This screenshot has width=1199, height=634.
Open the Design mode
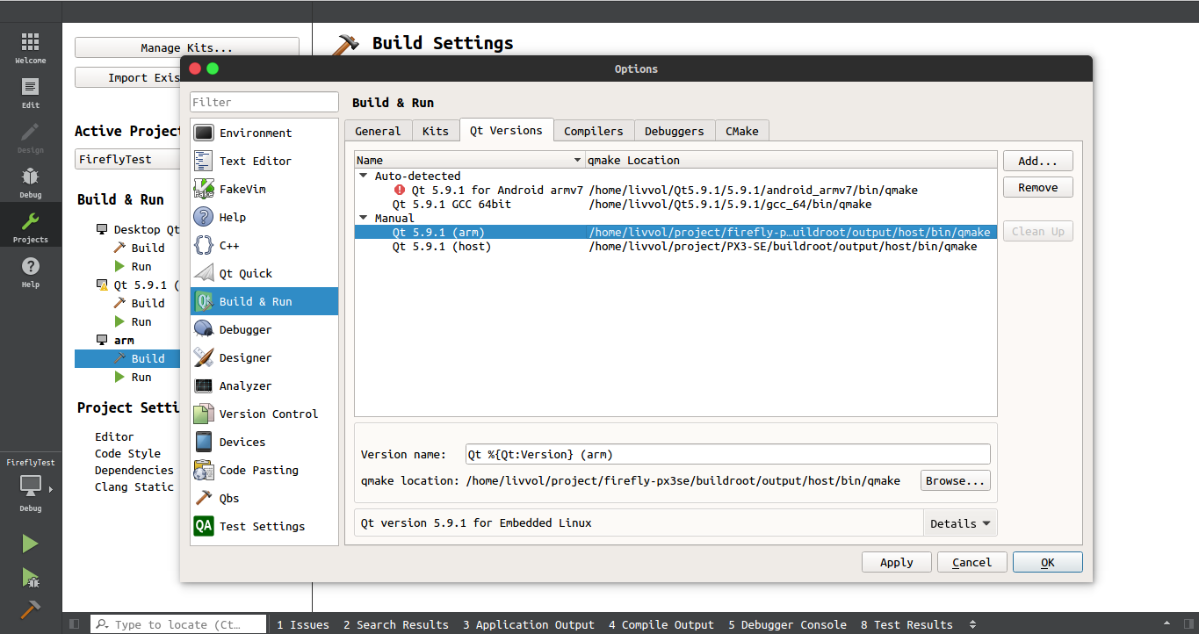tap(31, 138)
